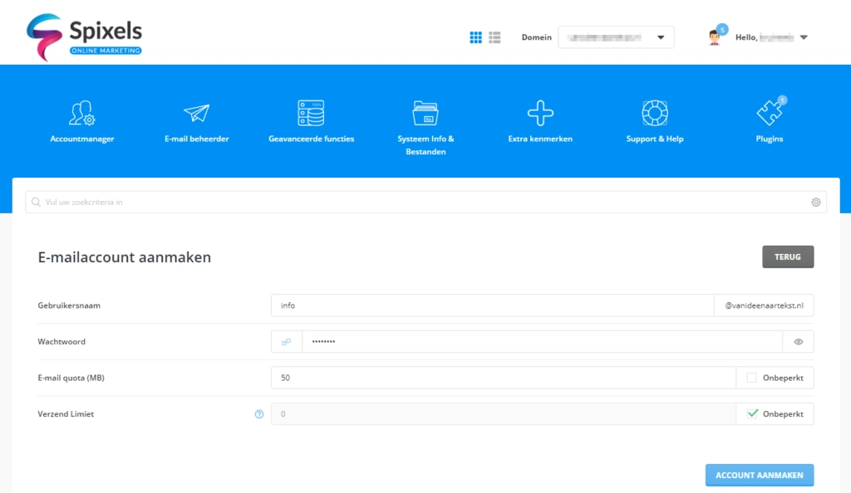Viewport: 851px width, 493px height.
Task: Expand the Domein dropdown
Action: [x=616, y=37]
